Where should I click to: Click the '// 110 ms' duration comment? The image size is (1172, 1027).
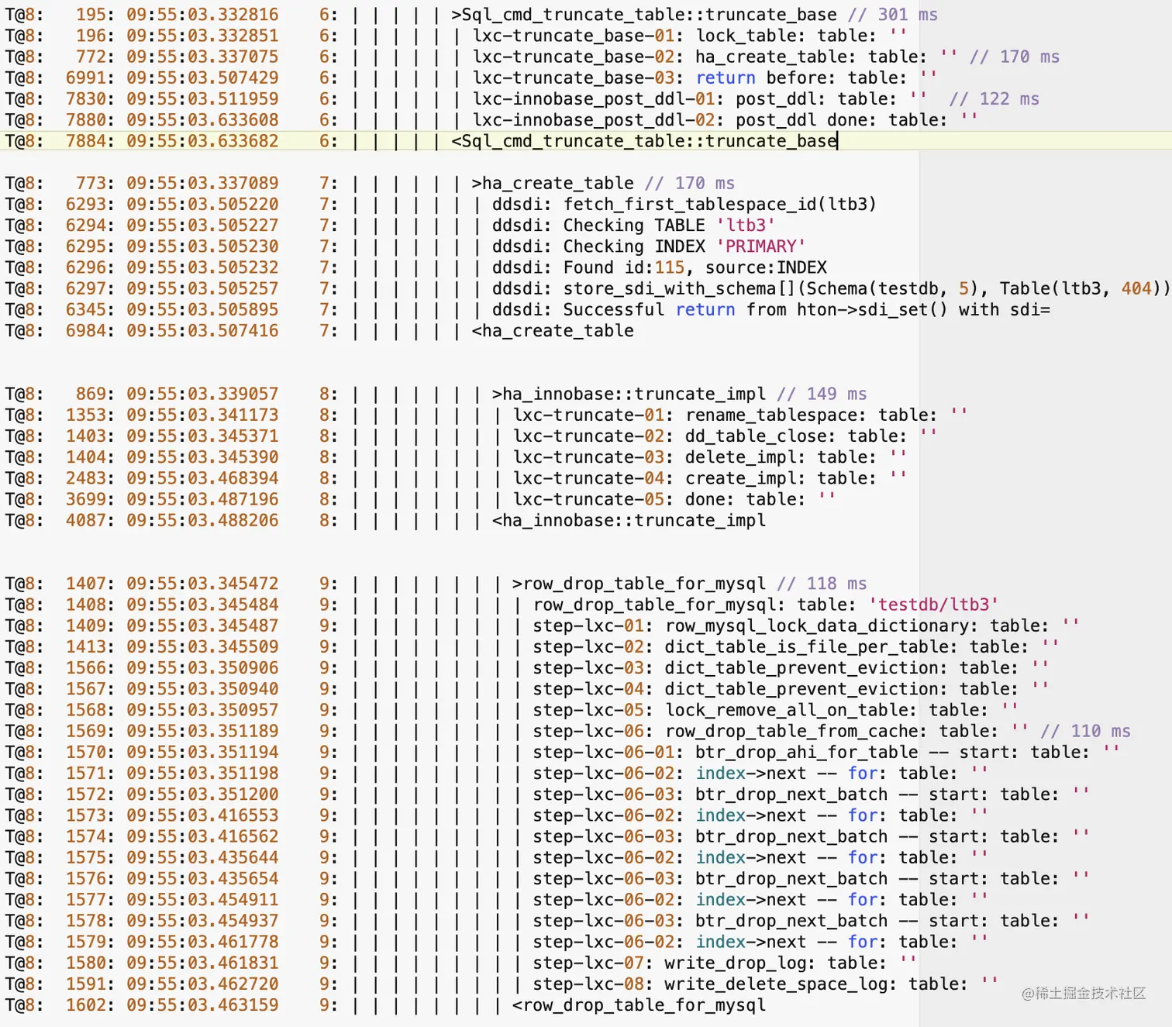click(x=1086, y=731)
